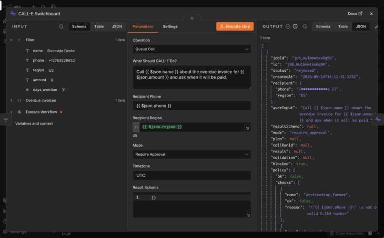Click the green output success checkmark
This screenshot has width=384, height=238.
point(288,26)
